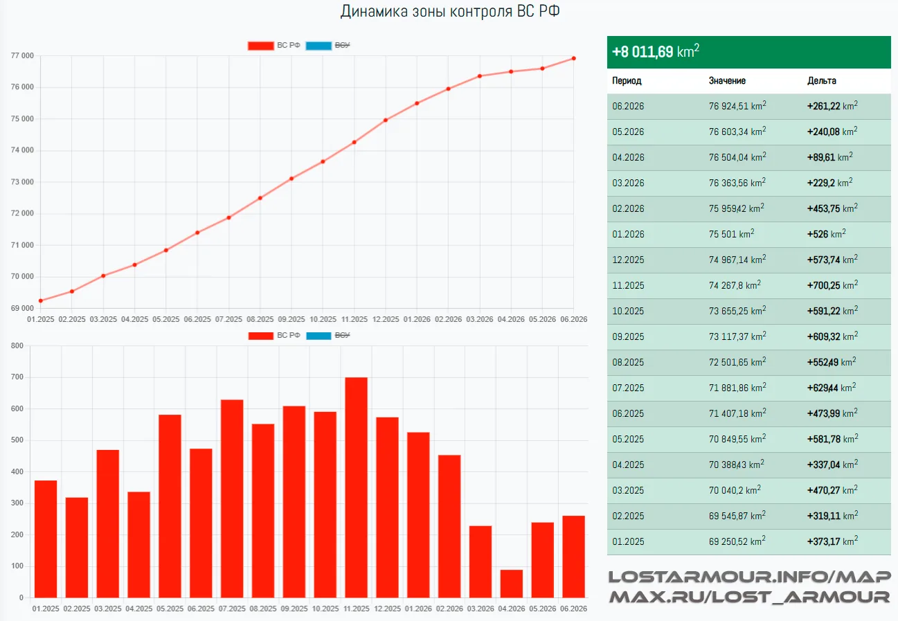This screenshot has width=898, height=621.
Task: Select the delta +229,2 km² cell
Action: click(x=829, y=183)
